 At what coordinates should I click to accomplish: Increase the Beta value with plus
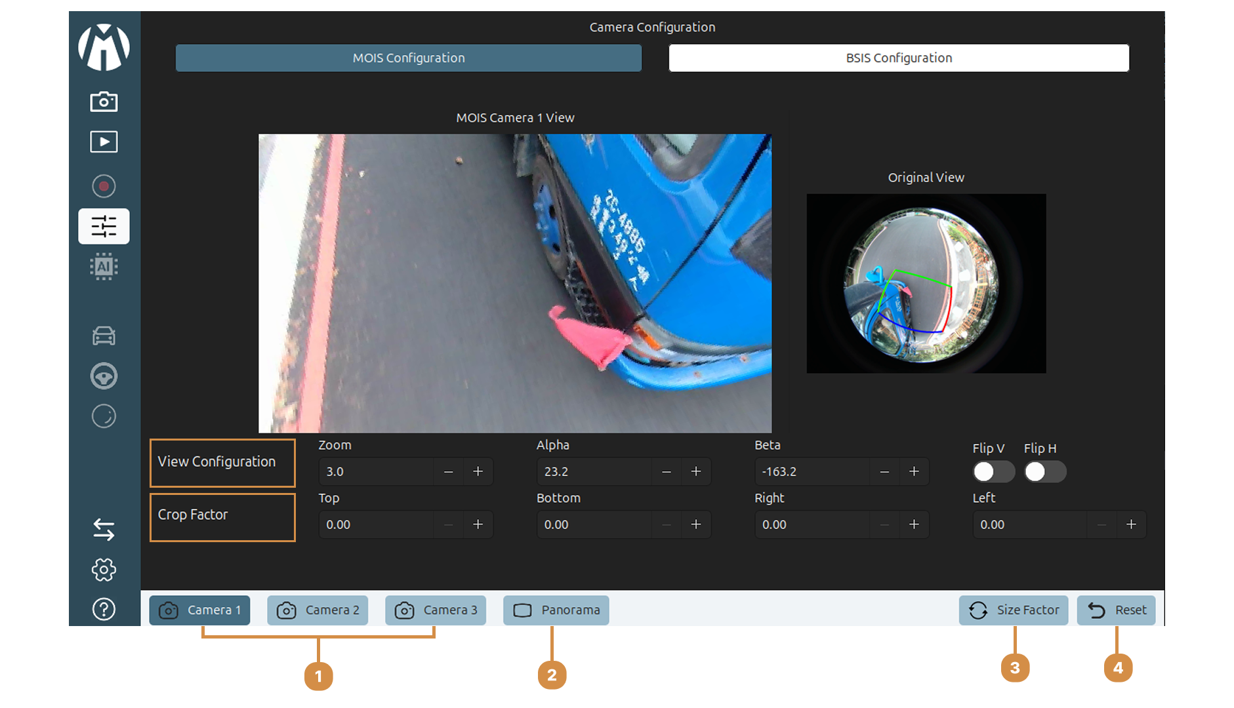point(914,471)
